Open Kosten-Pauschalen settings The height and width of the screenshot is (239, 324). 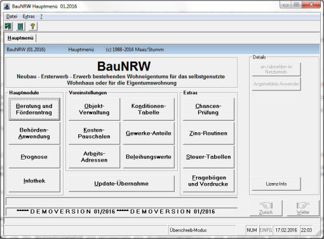(94, 133)
